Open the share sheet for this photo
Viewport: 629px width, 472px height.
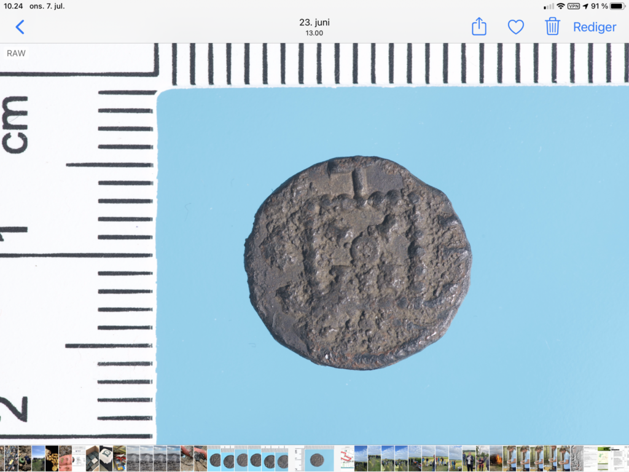point(479,26)
